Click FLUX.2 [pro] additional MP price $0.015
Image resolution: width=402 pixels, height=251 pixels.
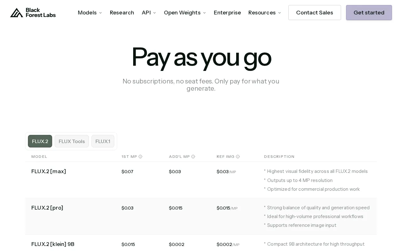[x=176, y=208]
